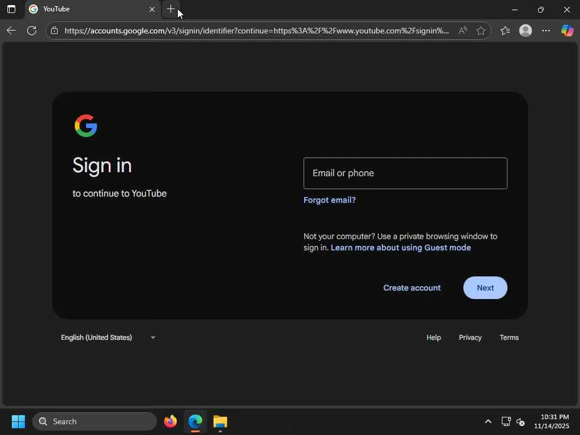580x435 pixels.
Task: Click 'to continue to YouTube' text
Action: click(120, 194)
